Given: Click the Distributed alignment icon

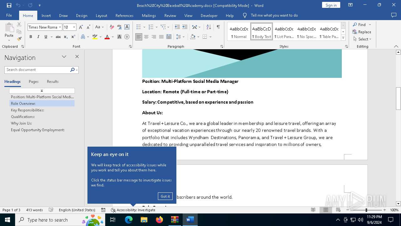Looking at the screenshot, I should (169, 37).
